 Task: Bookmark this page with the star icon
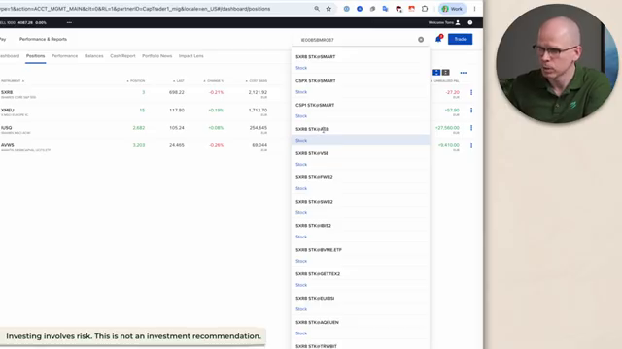point(328,9)
